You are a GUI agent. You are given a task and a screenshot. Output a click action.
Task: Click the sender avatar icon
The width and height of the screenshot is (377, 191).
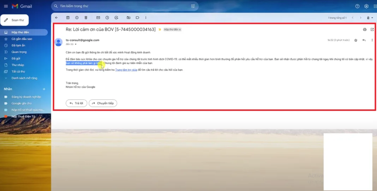tap(59, 42)
